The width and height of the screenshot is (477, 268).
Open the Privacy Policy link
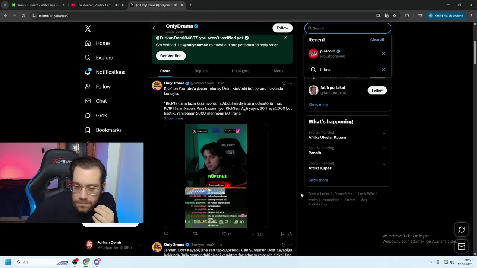(343, 194)
